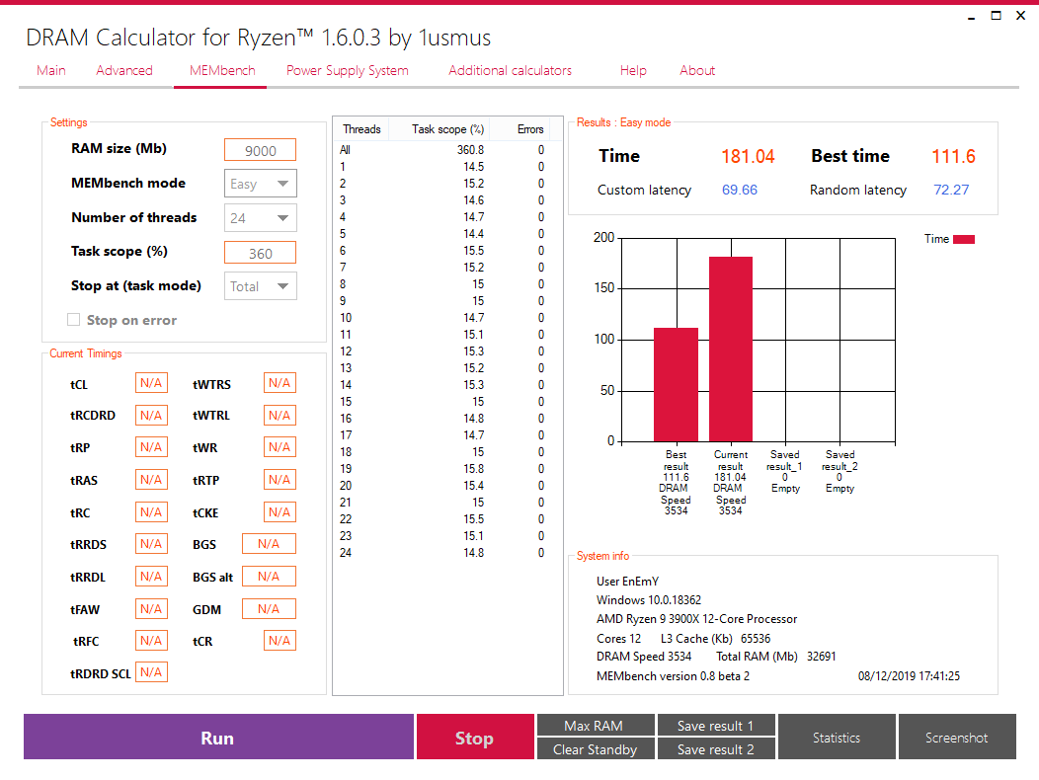The width and height of the screenshot is (1039, 780).
Task: Click the tRC timing field
Action: pyautogui.click(x=151, y=512)
